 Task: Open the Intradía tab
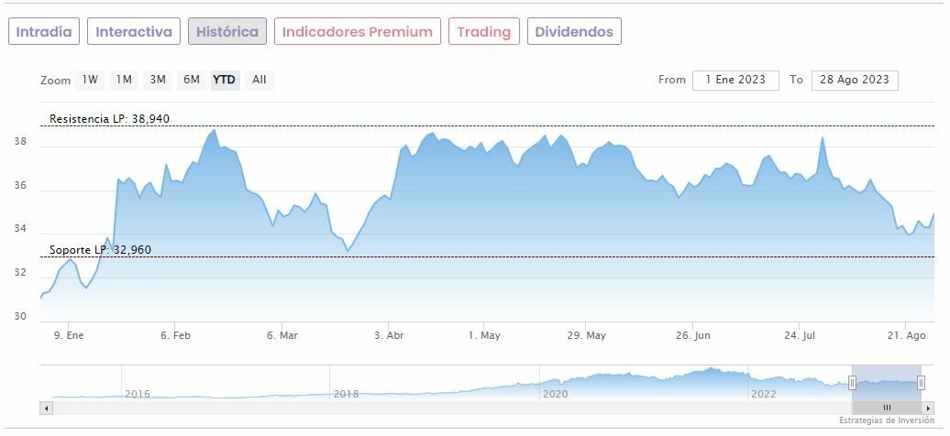point(44,31)
